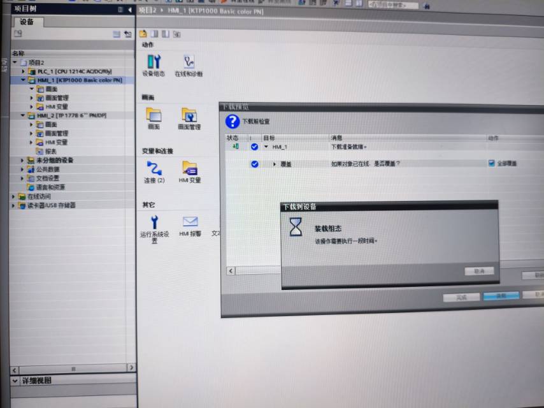Select HMI_2 [TP 177B 6'' PN/DP] tree item
This screenshot has width=544, height=408.
pyautogui.click(x=71, y=115)
